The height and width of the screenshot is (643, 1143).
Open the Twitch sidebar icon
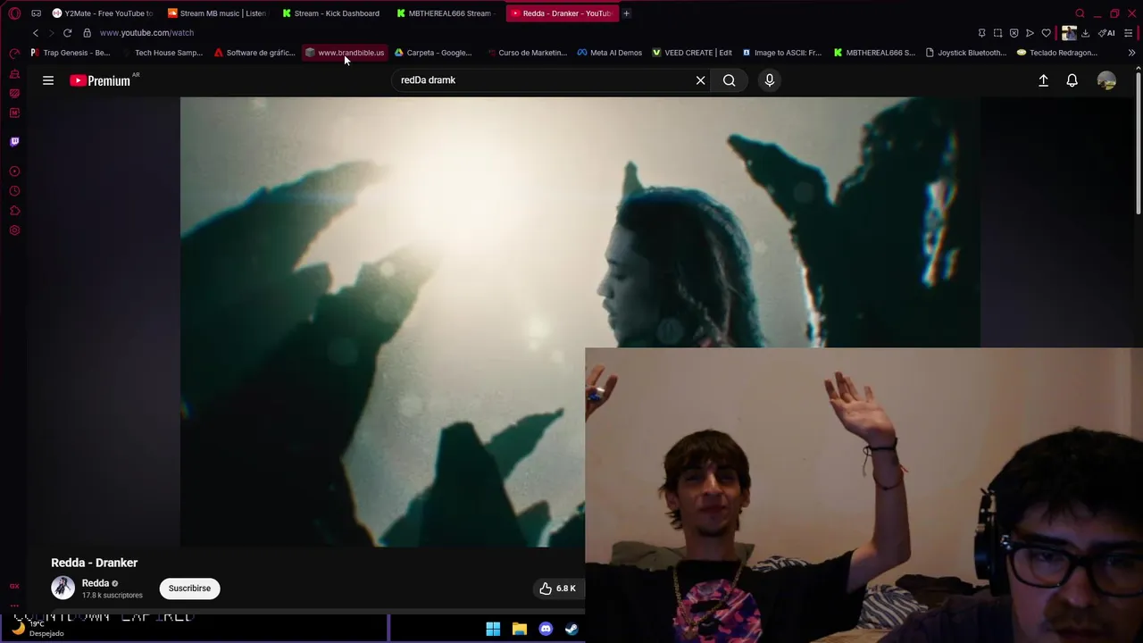pos(14,141)
